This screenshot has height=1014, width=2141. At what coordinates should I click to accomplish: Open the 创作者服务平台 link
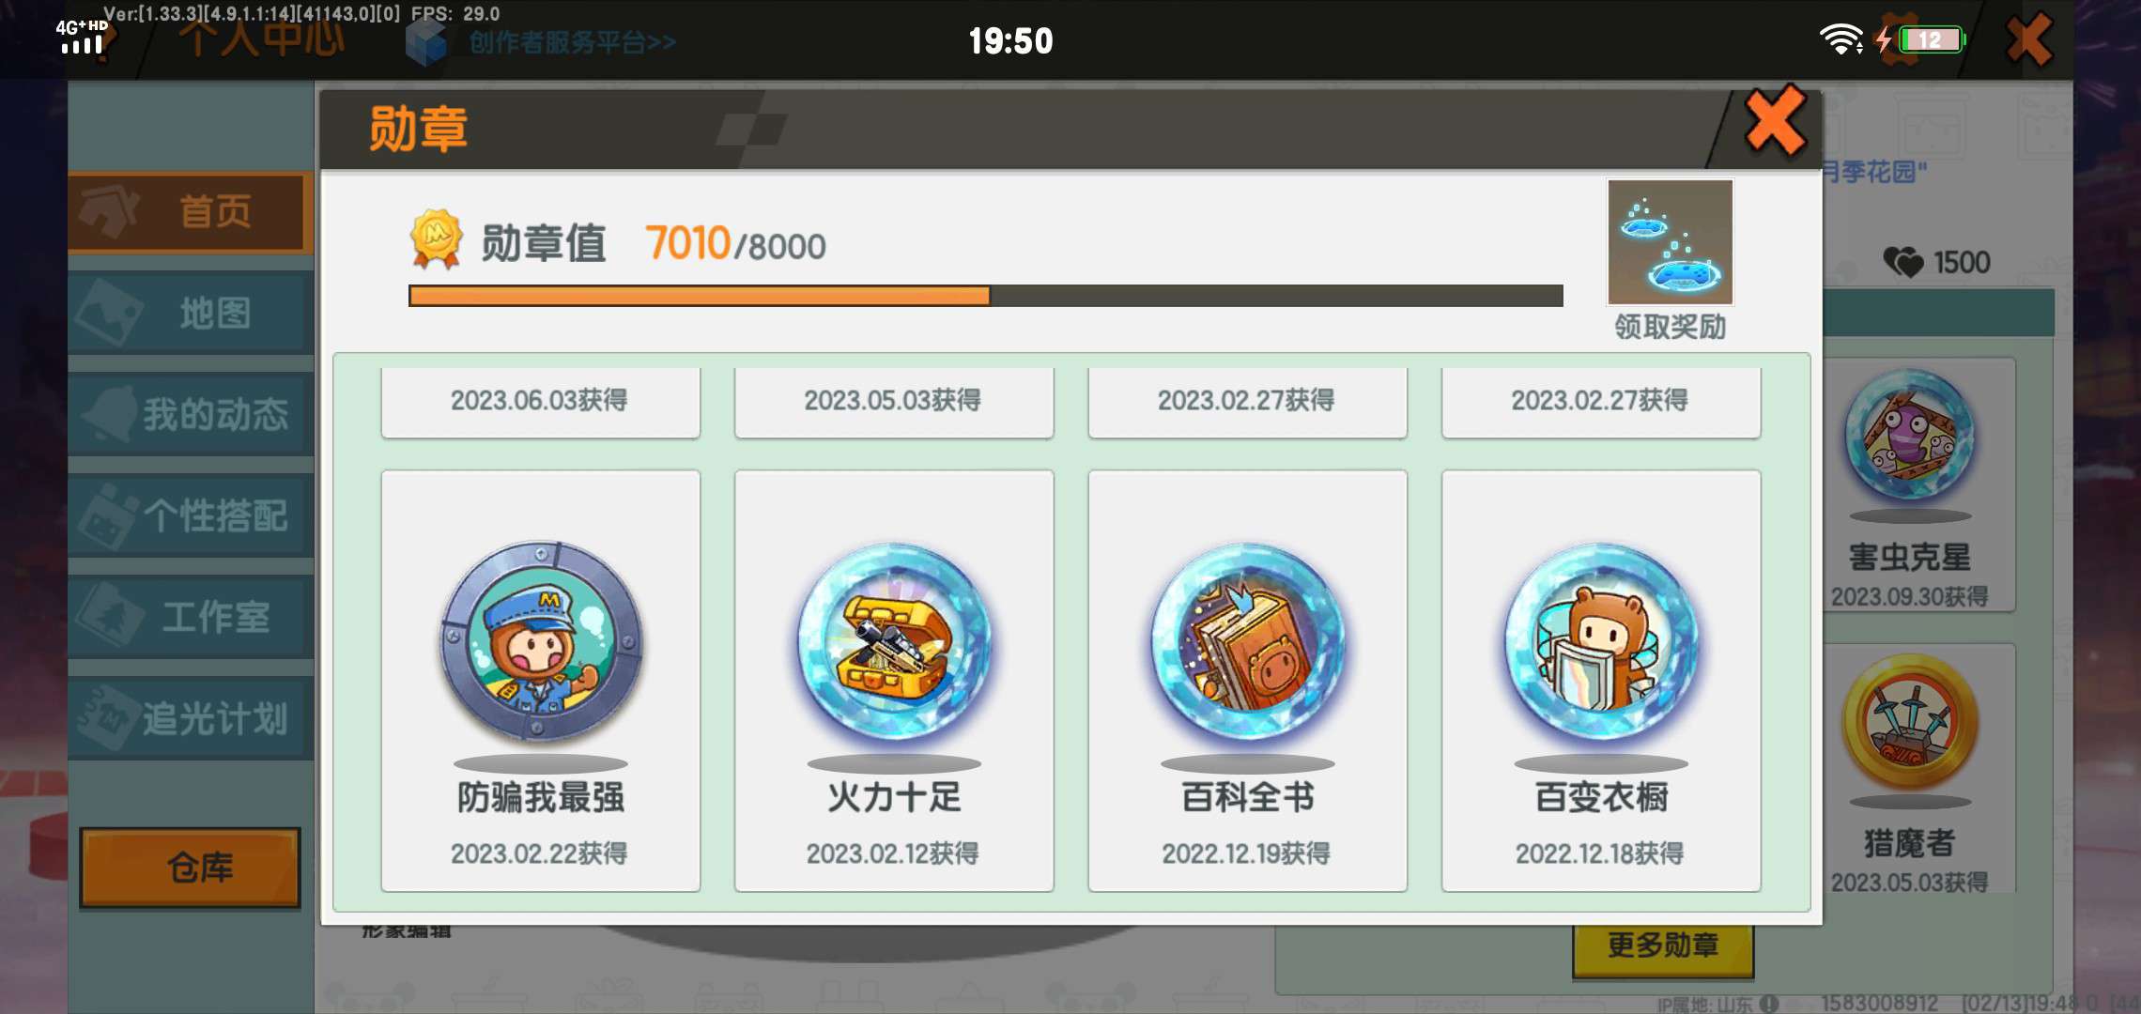click(x=572, y=42)
